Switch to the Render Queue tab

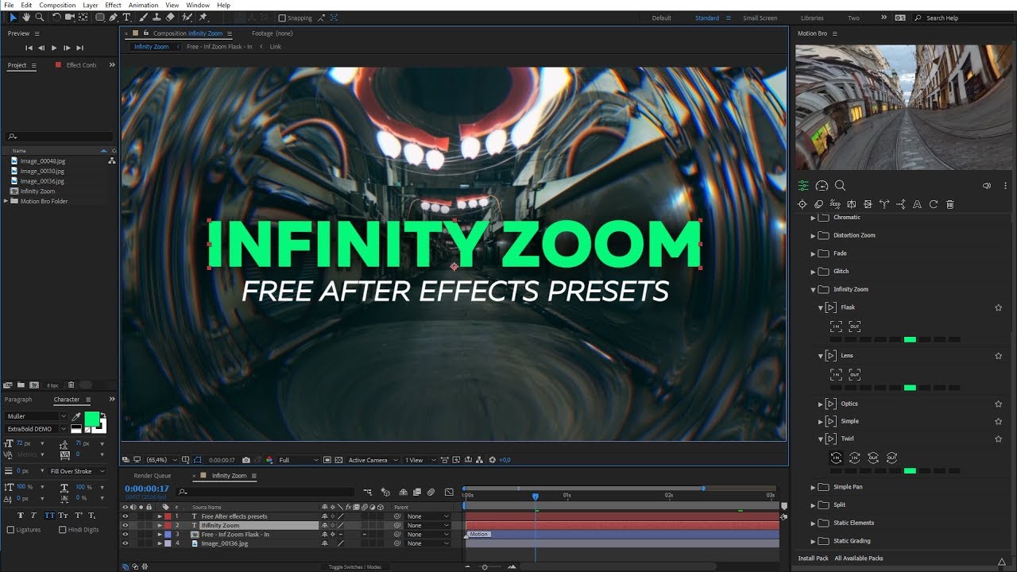pyautogui.click(x=152, y=476)
